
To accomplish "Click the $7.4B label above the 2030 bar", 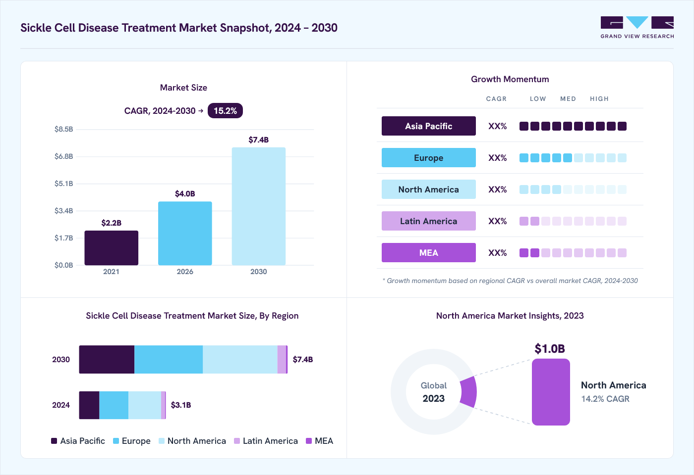I will pos(259,140).
